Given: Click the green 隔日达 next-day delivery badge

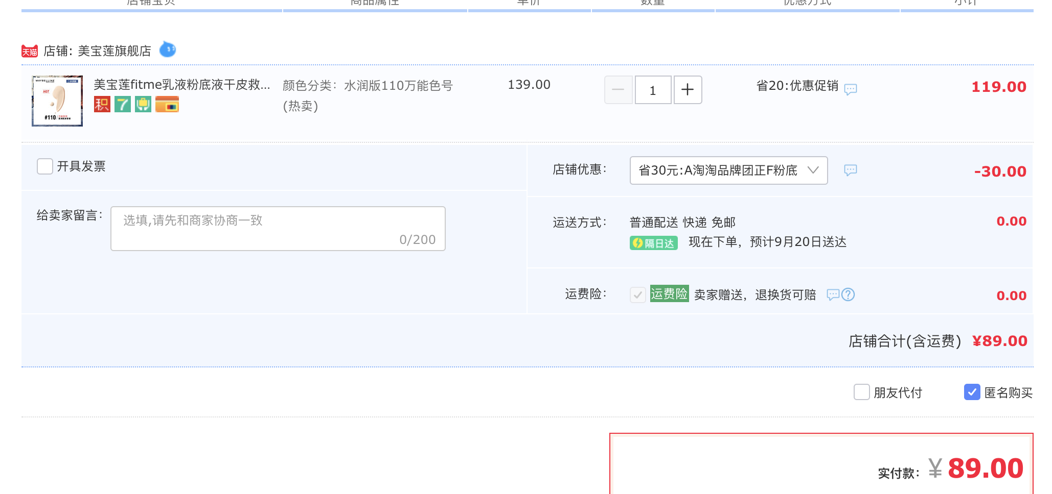Looking at the screenshot, I should [654, 243].
